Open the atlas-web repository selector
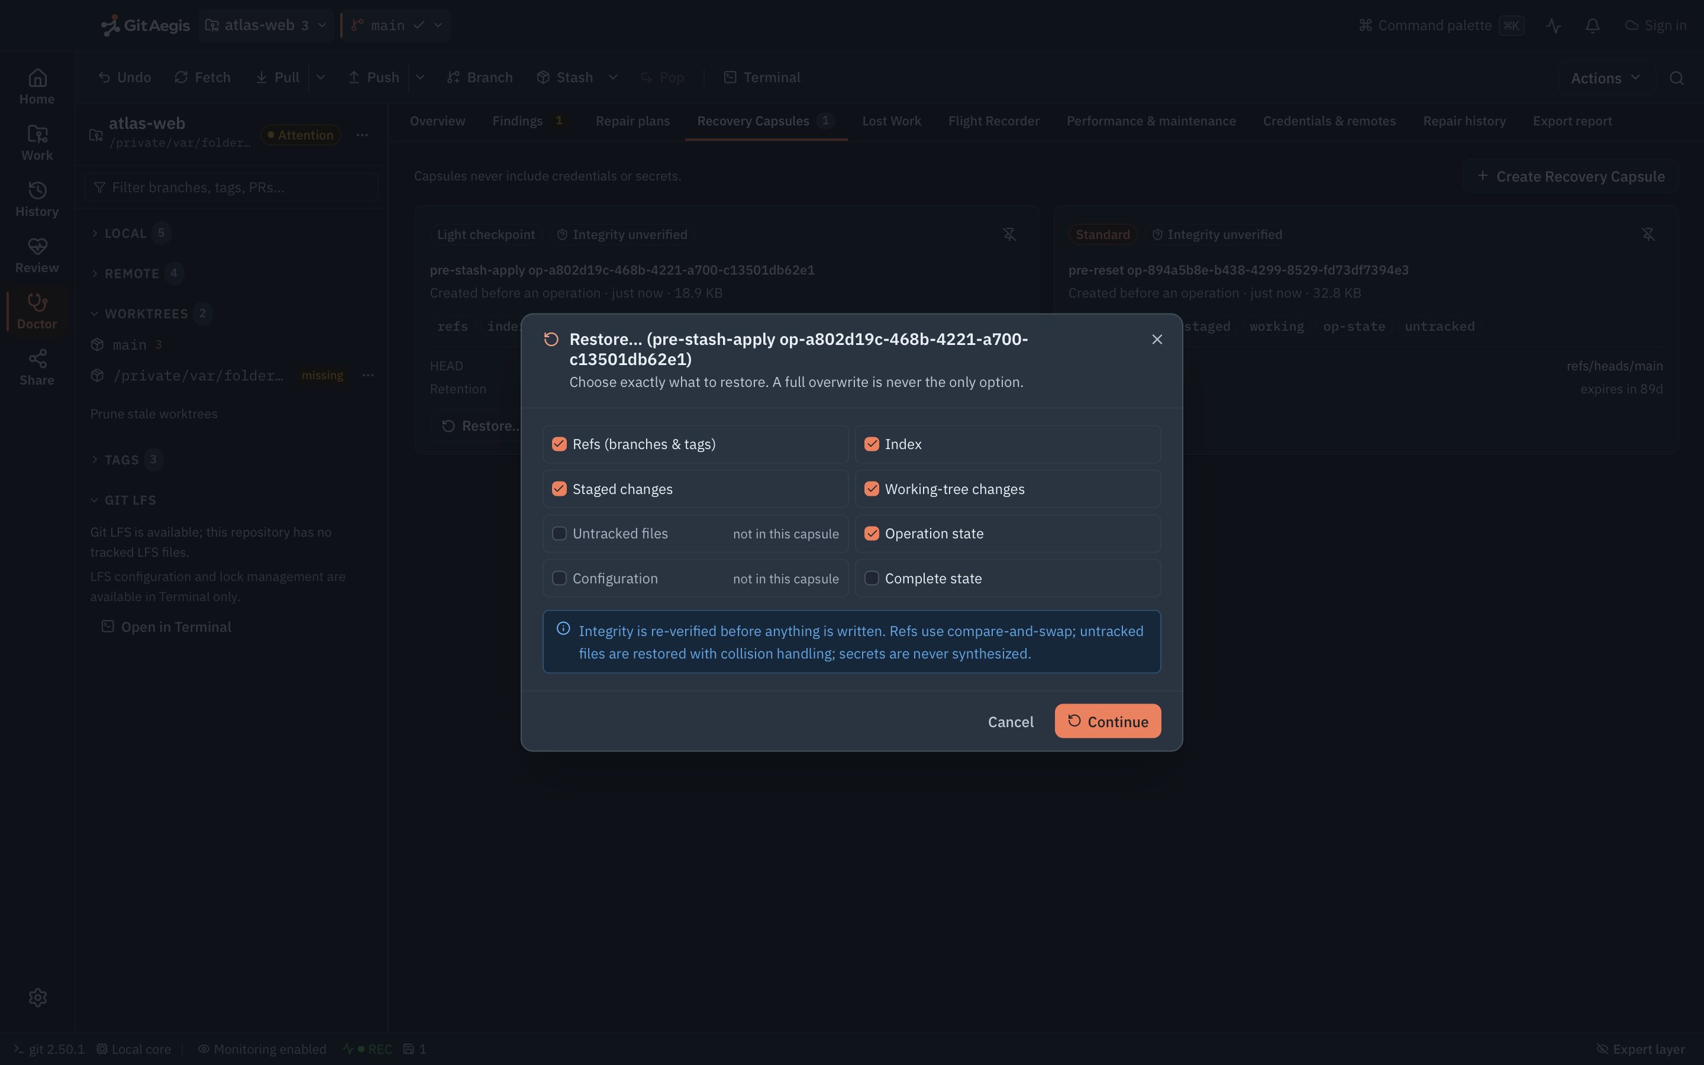 [x=266, y=25]
